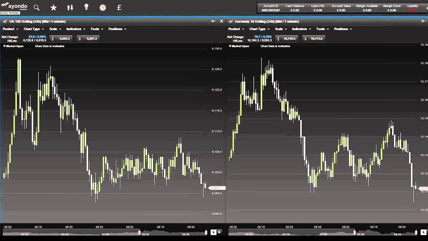
Task: Open the lightbulb ideas icon
Action: [86, 7]
